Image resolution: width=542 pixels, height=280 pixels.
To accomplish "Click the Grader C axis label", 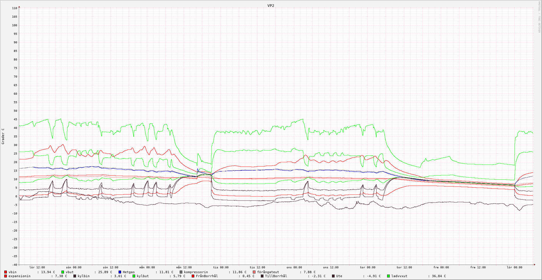I will coord(3,136).
